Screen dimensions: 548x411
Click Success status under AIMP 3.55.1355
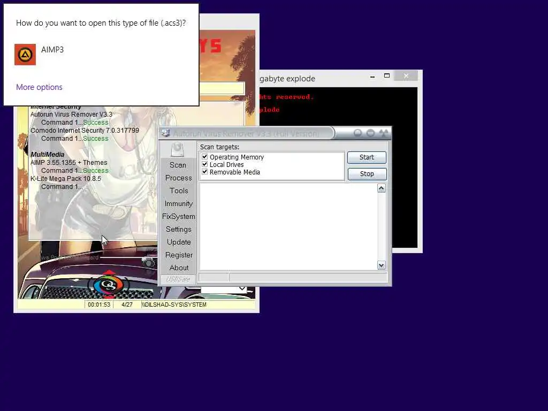point(96,171)
